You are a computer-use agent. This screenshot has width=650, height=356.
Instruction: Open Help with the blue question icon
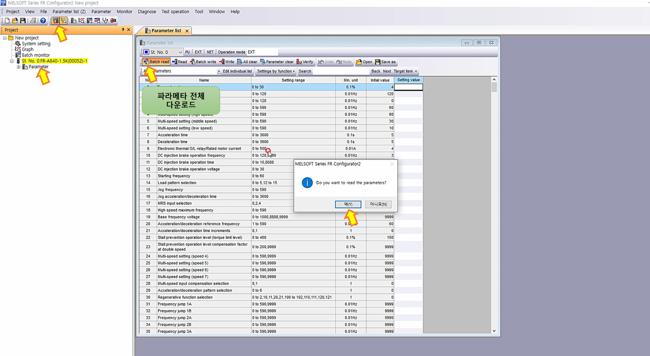[43, 20]
